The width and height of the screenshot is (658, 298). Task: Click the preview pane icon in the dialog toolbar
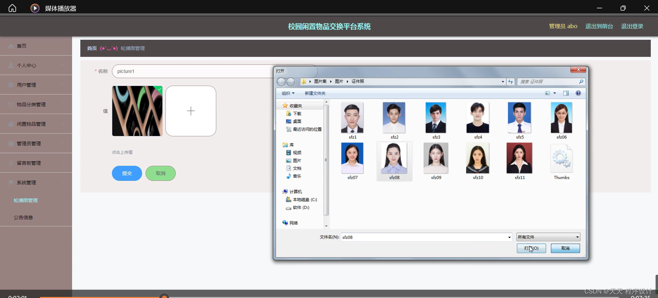[566, 93]
